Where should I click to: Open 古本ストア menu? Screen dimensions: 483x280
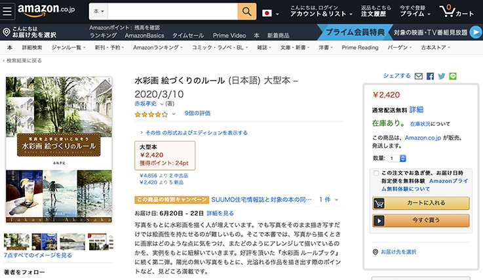435,47
